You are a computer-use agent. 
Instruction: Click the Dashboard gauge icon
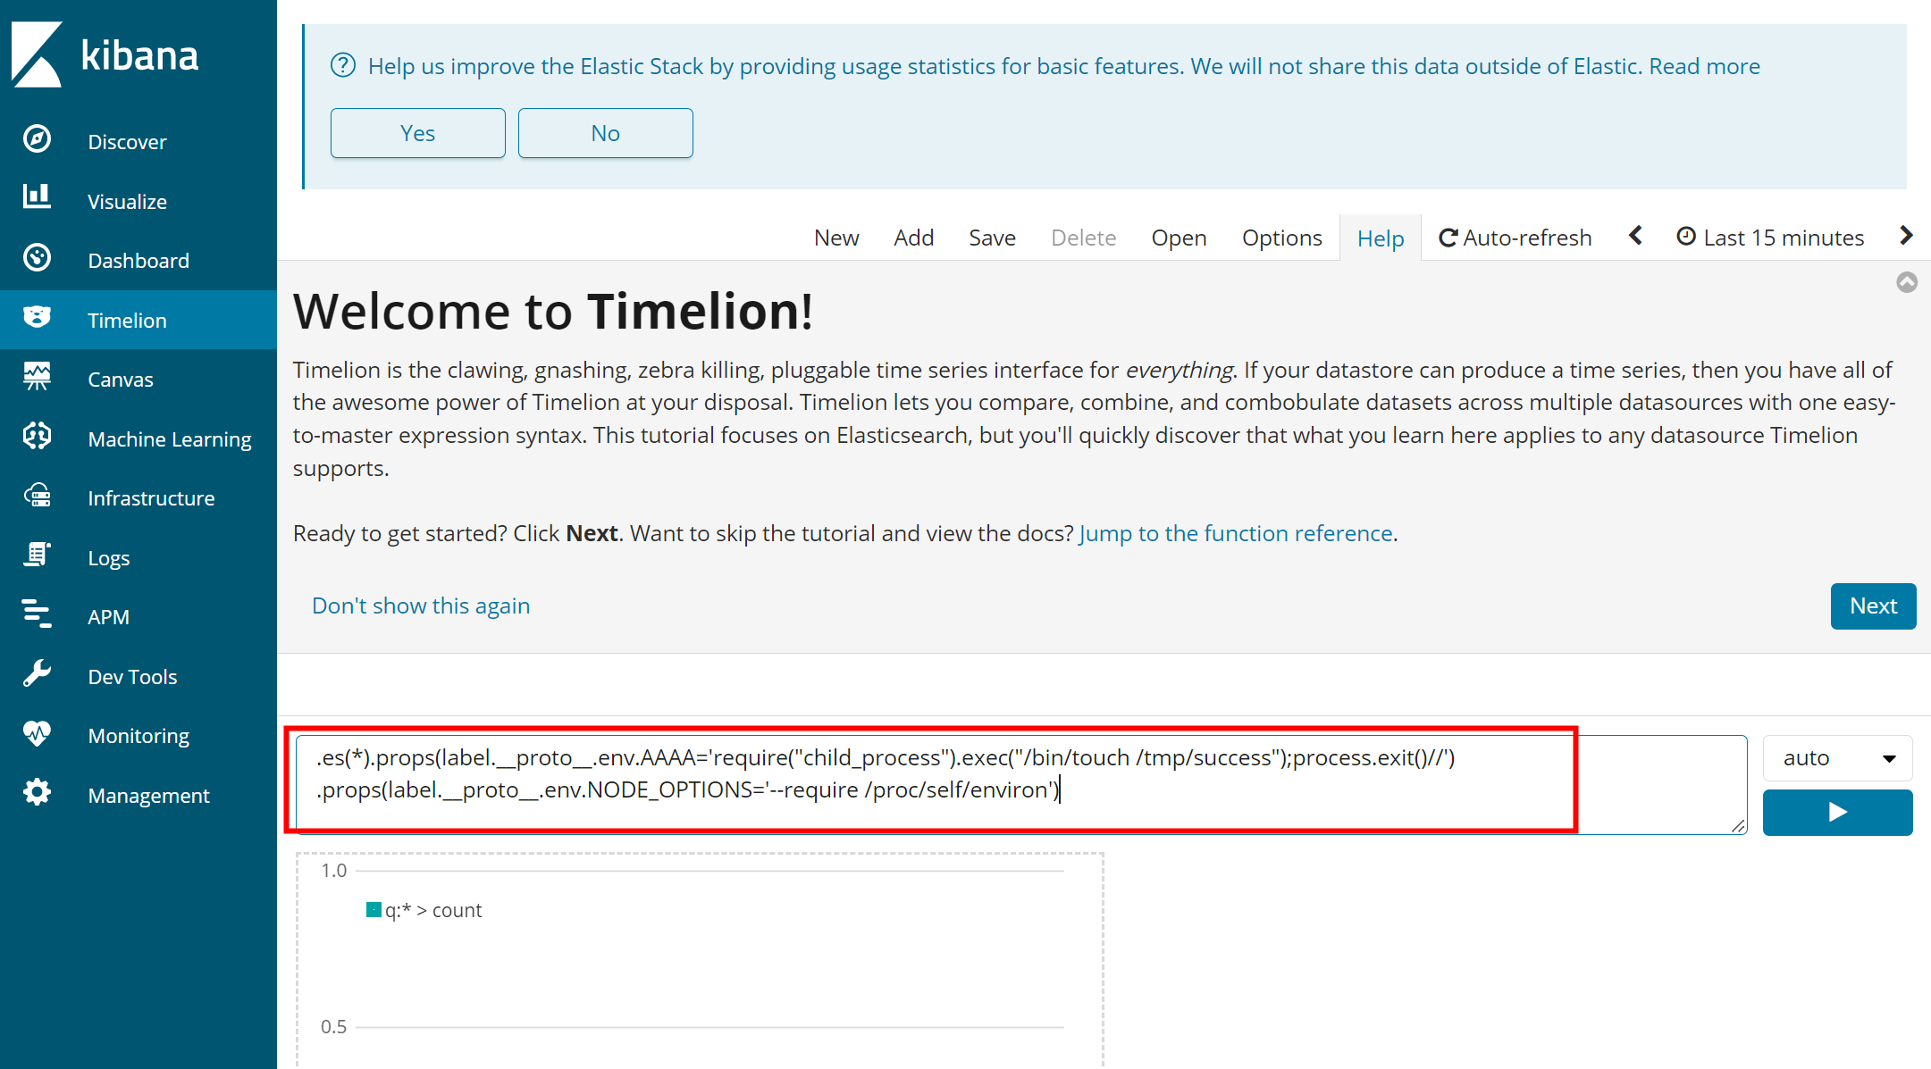tap(37, 259)
